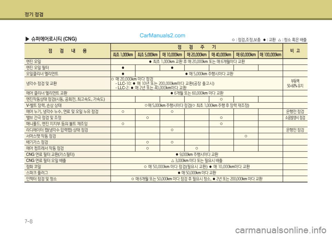The image size is (332, 236).
Task: Click the '점화 코일' row label
Action: coord(34,167)
